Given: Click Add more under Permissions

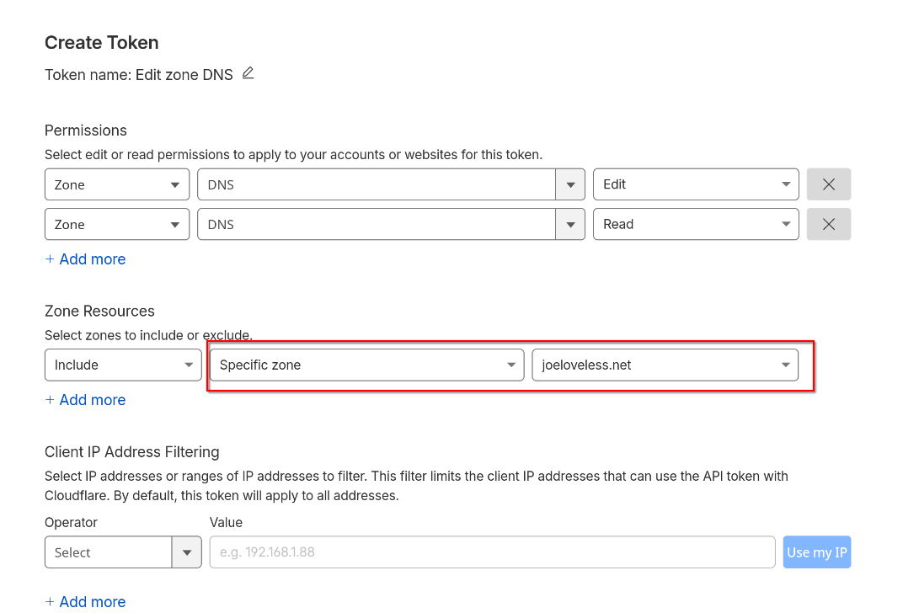Looking at the screenshot, I should coord(92,259).
